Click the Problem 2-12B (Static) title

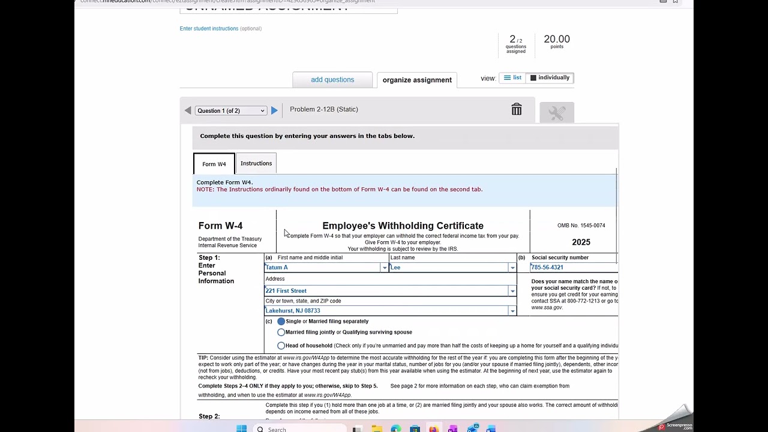click(x=324, y=109)
